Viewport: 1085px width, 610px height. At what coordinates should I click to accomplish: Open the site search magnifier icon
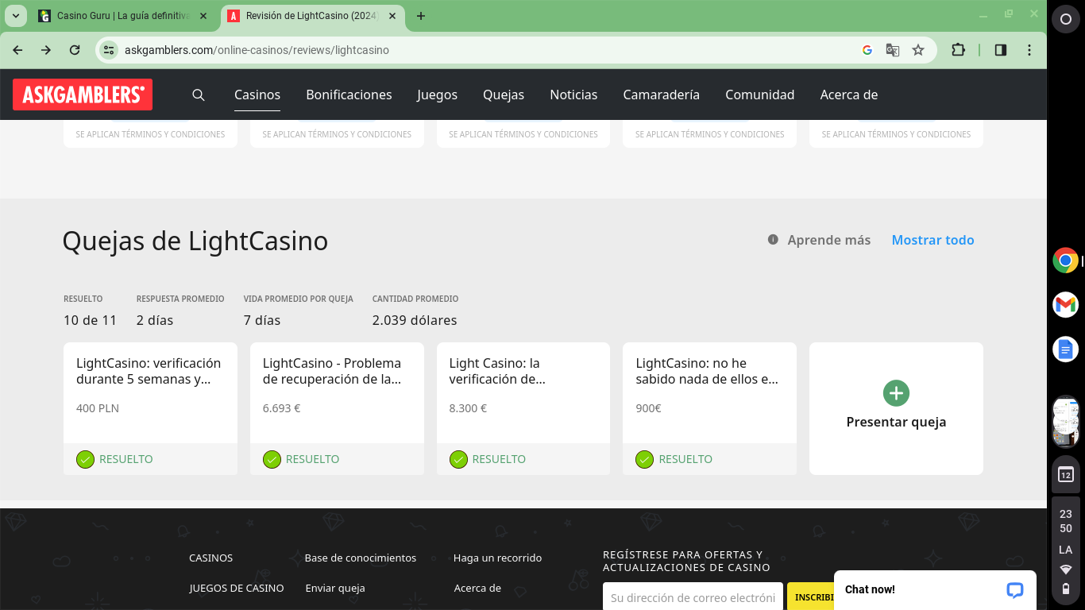point(199,95)
